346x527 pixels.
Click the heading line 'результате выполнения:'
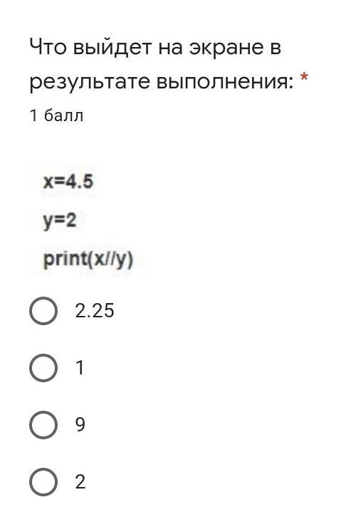[162, 82]
